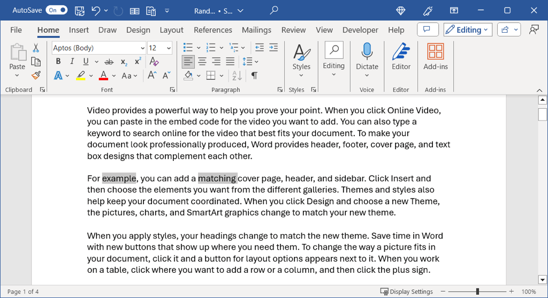Open the Editing mode dropdown button
This screenshot has width=548, height=298.
coord(468,30)
